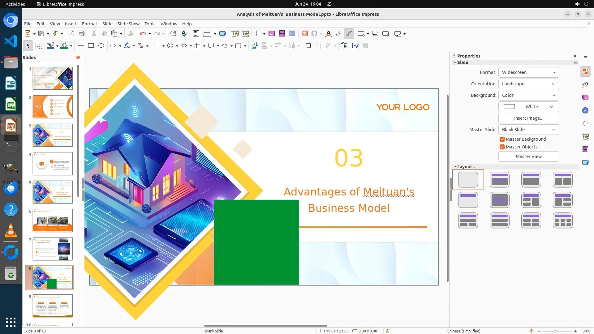Select the Rectangle drawing tool
This screenshot has height=334, width=594.
(x=91, y=46)
